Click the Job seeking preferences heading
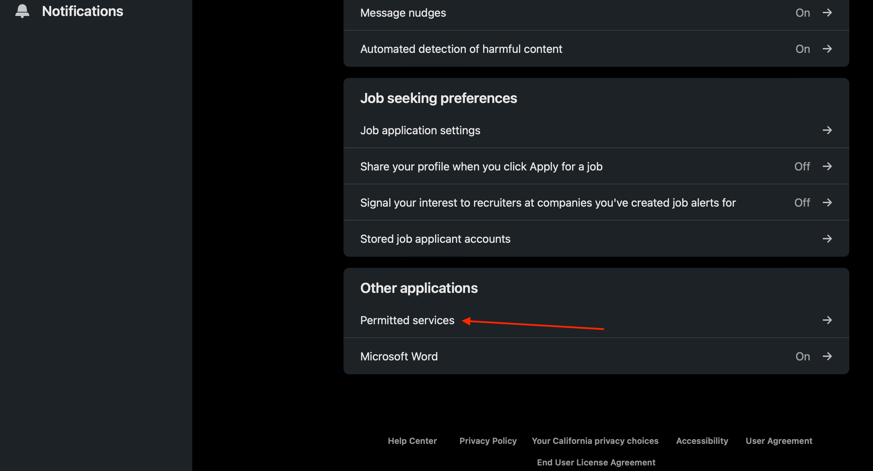Image resolution: width=873 pixels, height=471 pixels. point(439,98)
